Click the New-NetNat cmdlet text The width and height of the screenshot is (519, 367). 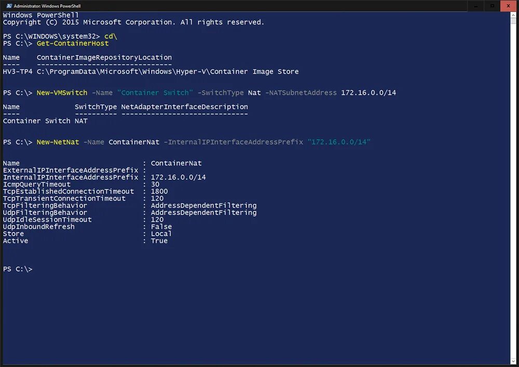point(57,141)
